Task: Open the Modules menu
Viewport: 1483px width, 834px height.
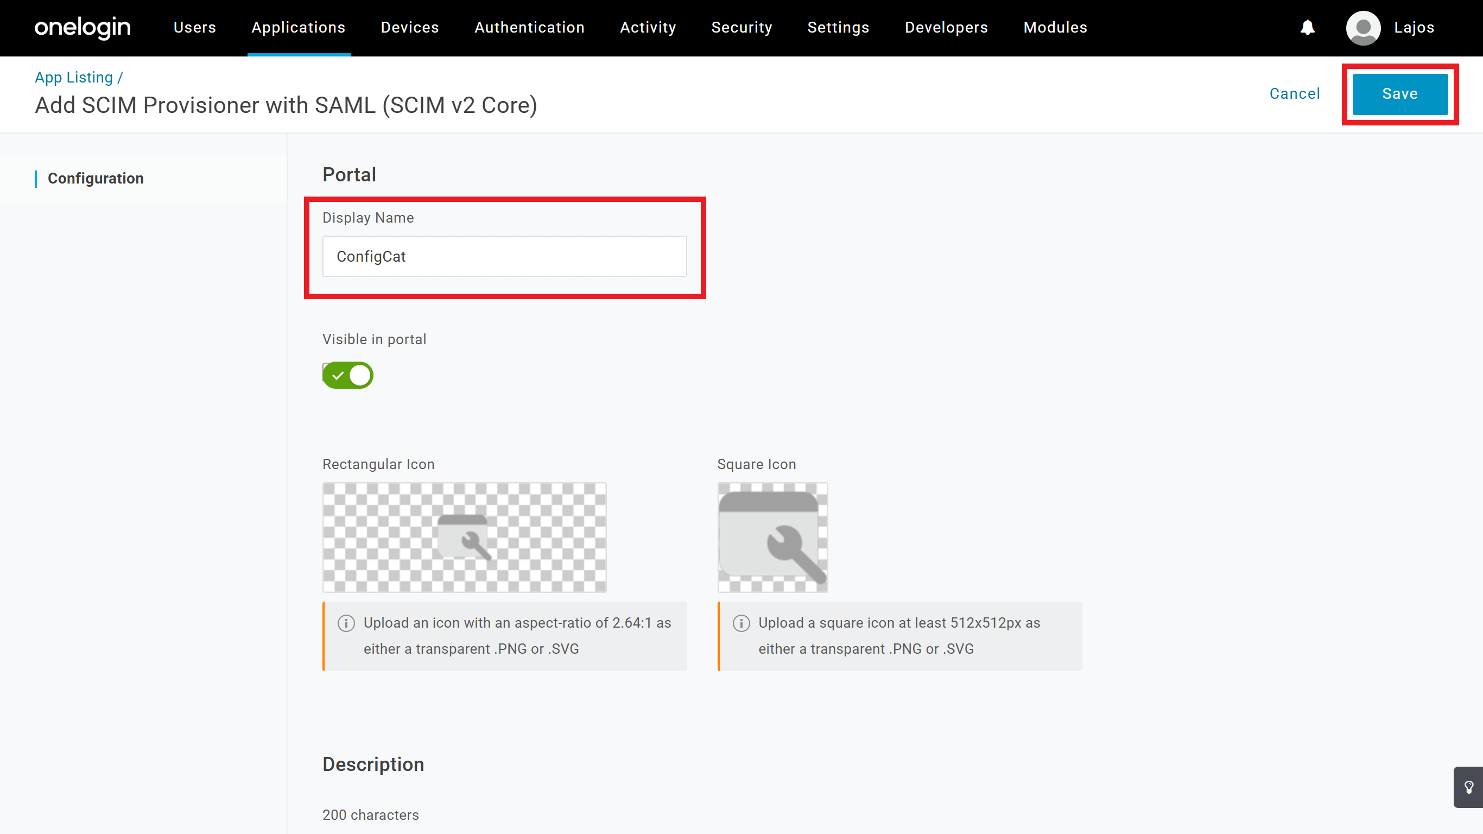Action: pyautogui.click(x=1055, y=28)
